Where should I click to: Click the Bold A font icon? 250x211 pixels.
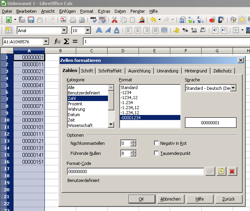(x=99, y=30)
